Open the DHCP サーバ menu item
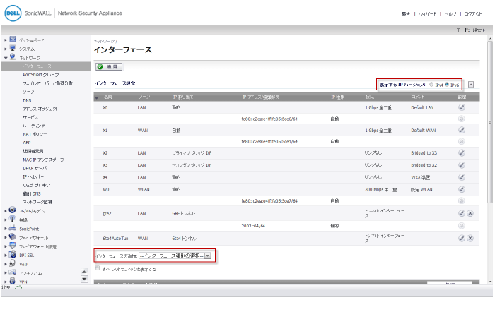The image size is (495, 312). coord(35,168)
